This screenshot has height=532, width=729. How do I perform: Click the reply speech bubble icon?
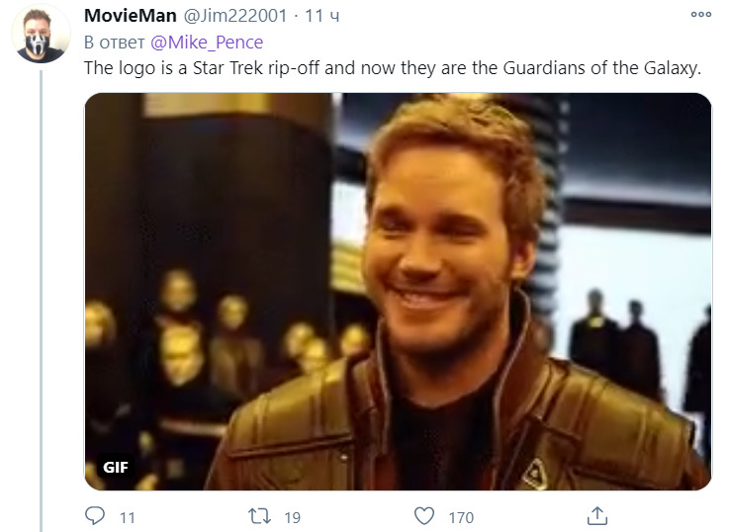coord(95,516)
